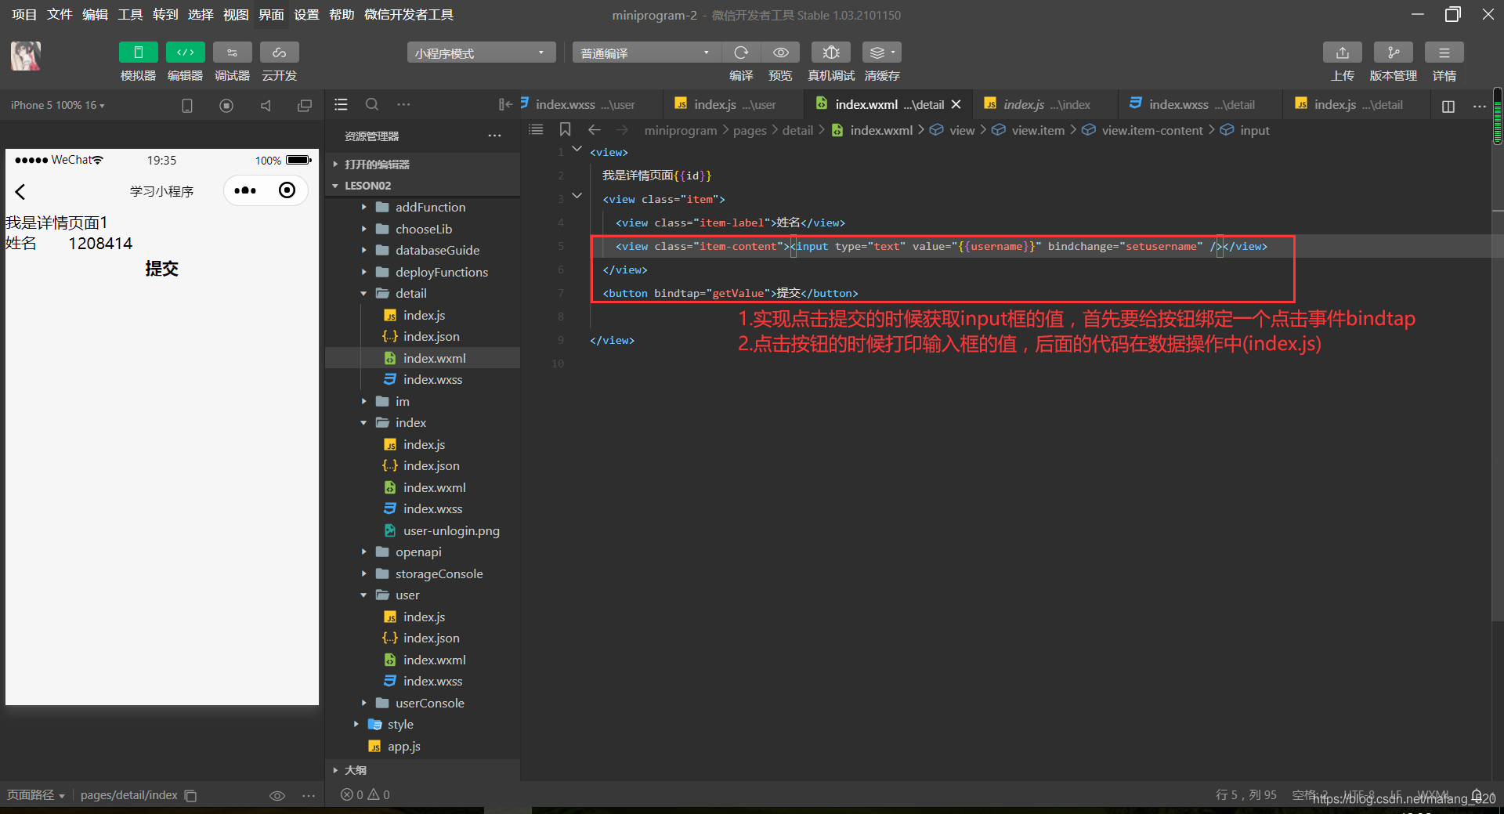Open the 详情 details panel
1504x814 pixels.
point(1444,52)
